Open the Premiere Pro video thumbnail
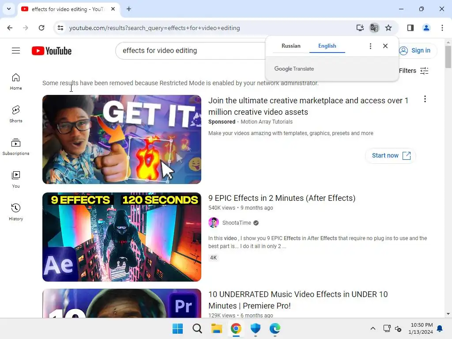The width and height of the screenshot is (452, 339). (x=122, y=303)
